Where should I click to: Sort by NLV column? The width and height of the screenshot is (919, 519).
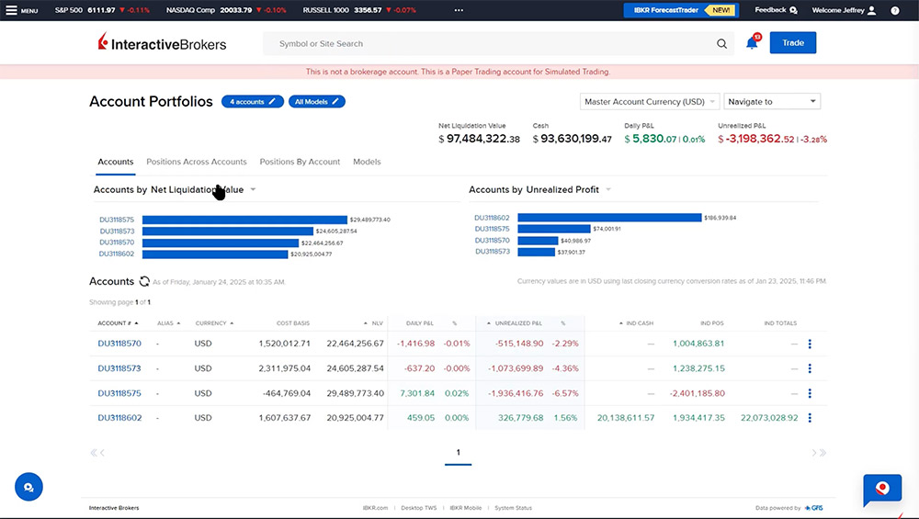click(373, 323)
